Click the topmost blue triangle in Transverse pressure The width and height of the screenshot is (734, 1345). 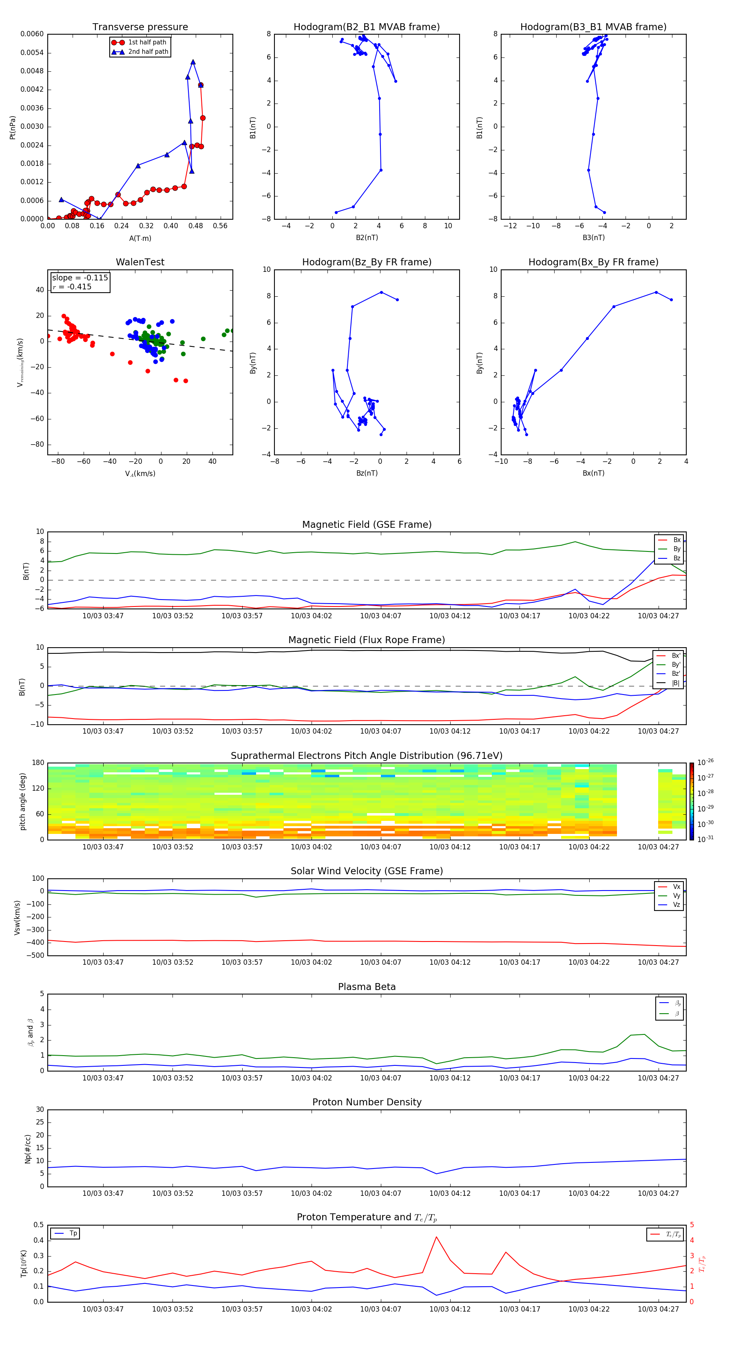[x=193, y=62]
